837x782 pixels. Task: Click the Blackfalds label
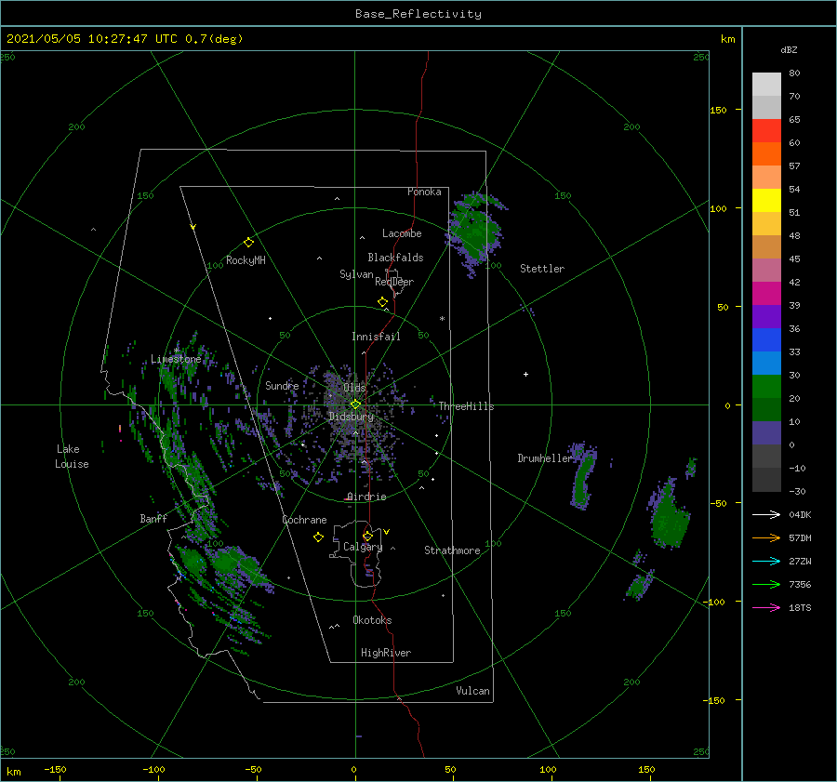tap(395, 258)
